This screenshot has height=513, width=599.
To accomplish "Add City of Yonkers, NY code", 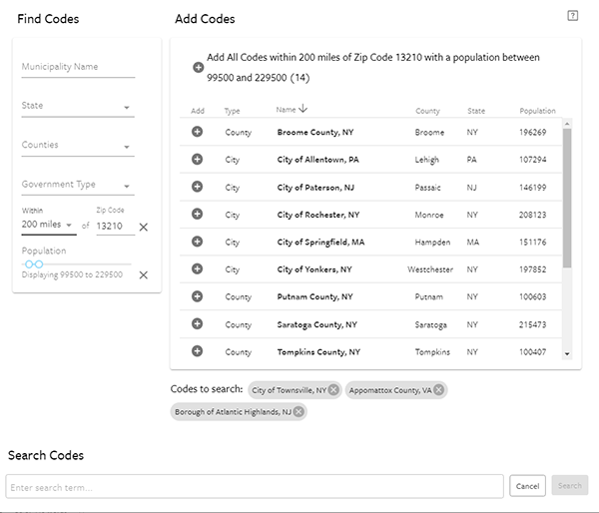I will (x=197, y=269).
